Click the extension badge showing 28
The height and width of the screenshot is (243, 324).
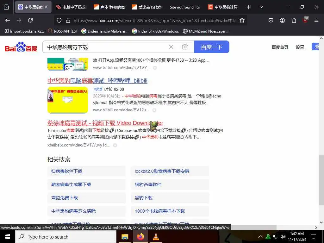click(305, 19)
